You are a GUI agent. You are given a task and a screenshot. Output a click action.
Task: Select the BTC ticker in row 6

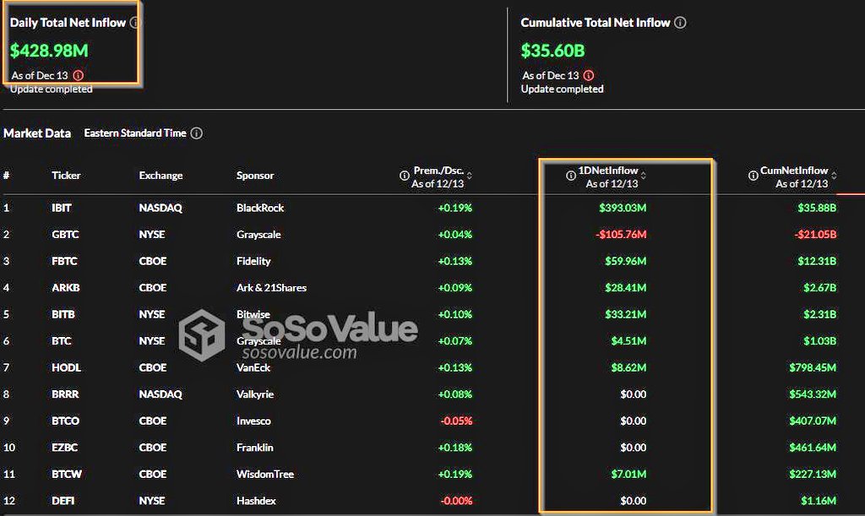[x=61, y=340]
